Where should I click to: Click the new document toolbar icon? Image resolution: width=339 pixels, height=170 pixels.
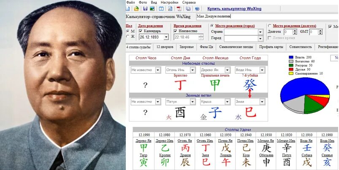point(127,8)
